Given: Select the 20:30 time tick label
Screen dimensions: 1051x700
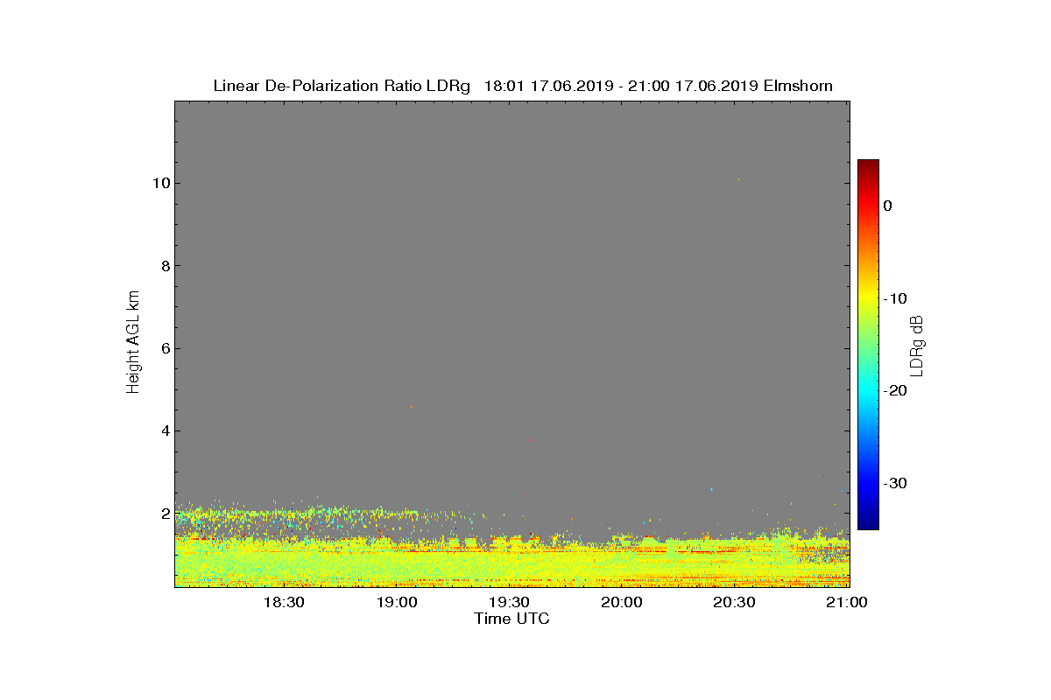Looking at the screenshot, I should (x=735, y=602).
